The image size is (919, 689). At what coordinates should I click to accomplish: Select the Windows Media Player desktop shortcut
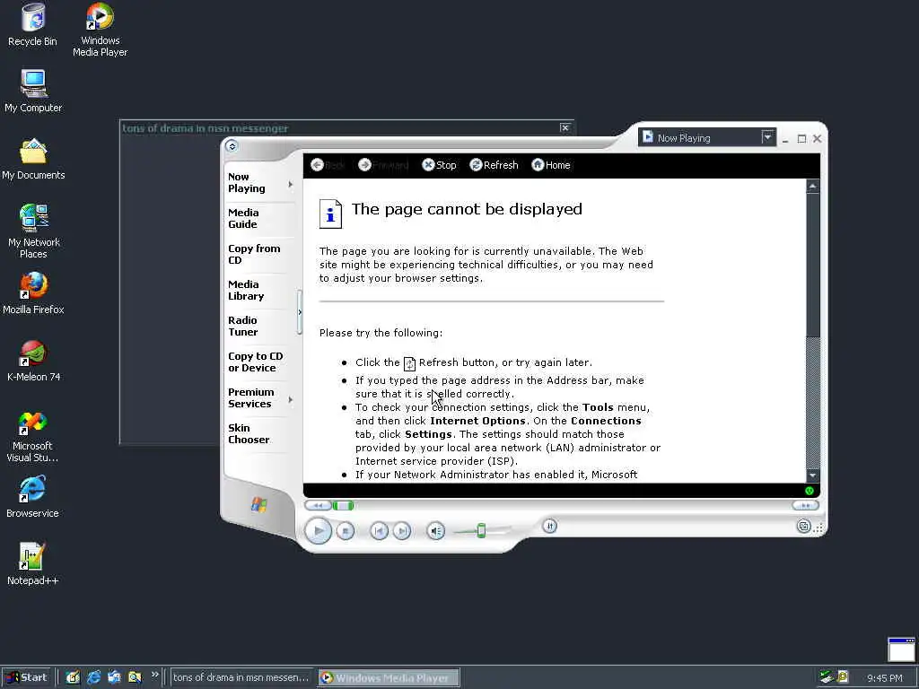101,30
